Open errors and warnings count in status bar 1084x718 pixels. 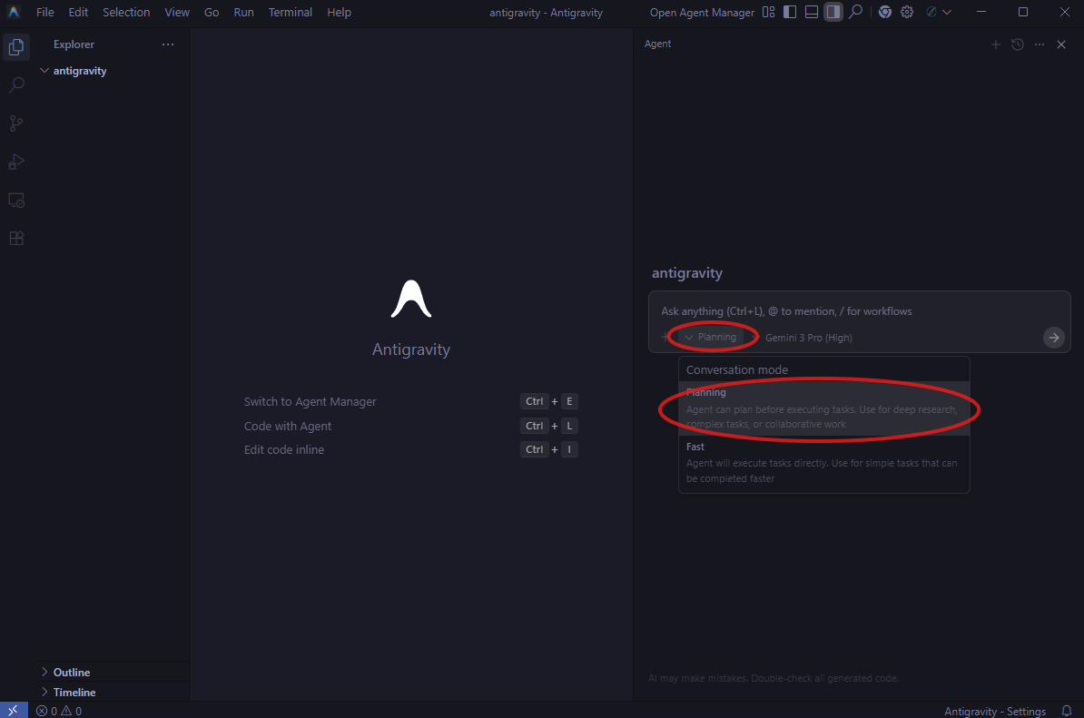[x=59, y=711]
